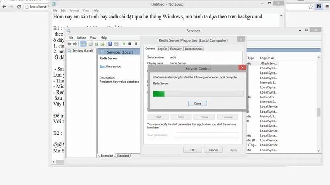Image resolution: width=330 pixels, height=185 pixels.
Task: Open Notepad File menu
Action: coord(55,10)
